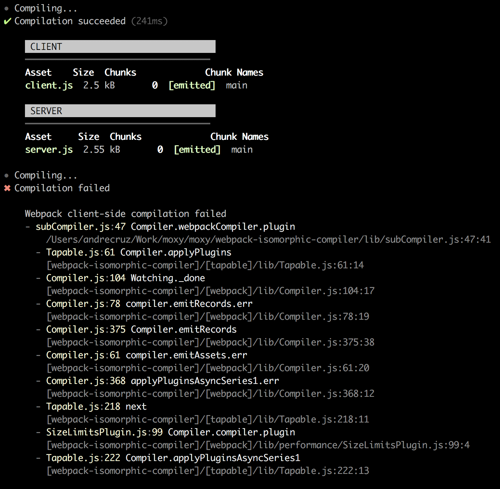Screen dimensions: 500x489
Task: Click the first 'Compiling...' line at top
Action: [x=46, y=8]
